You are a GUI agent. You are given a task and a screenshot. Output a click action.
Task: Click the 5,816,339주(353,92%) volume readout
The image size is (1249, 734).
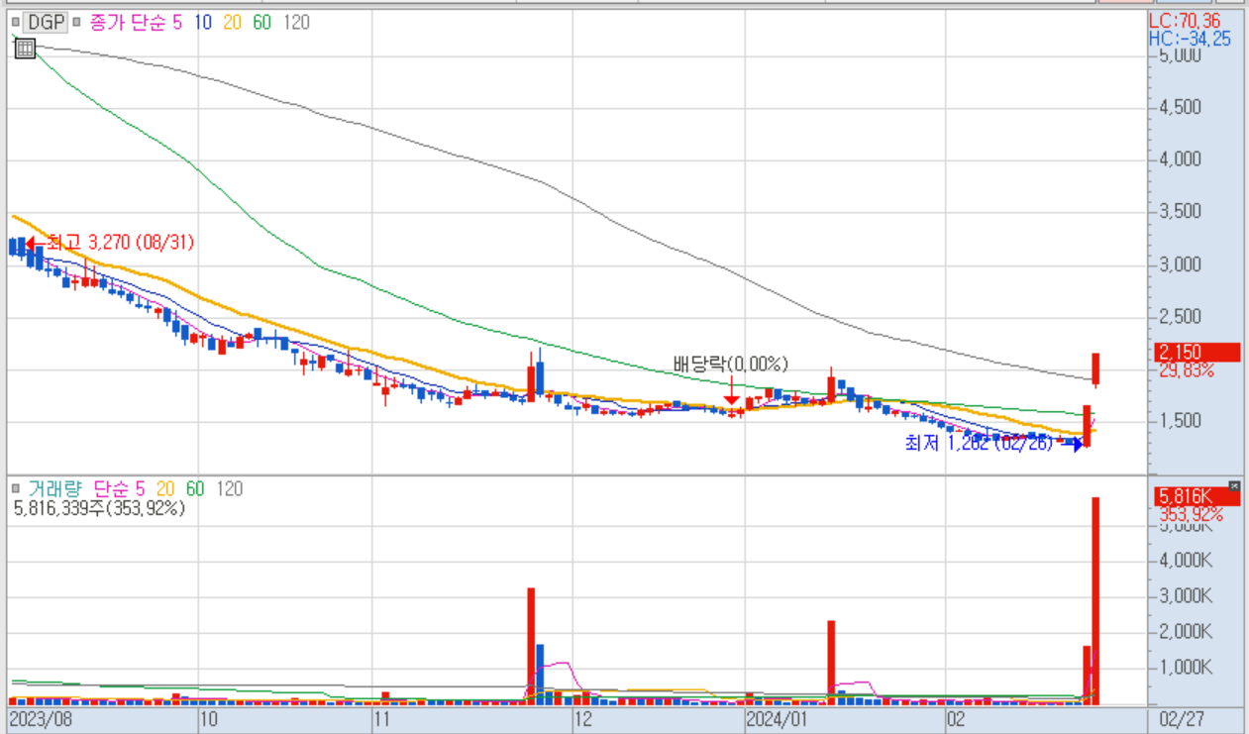[99, 508]
